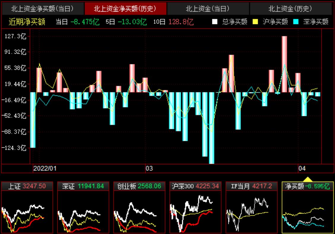
Task: Click the 04 month axis marker
Action: (x=302, y=168)
